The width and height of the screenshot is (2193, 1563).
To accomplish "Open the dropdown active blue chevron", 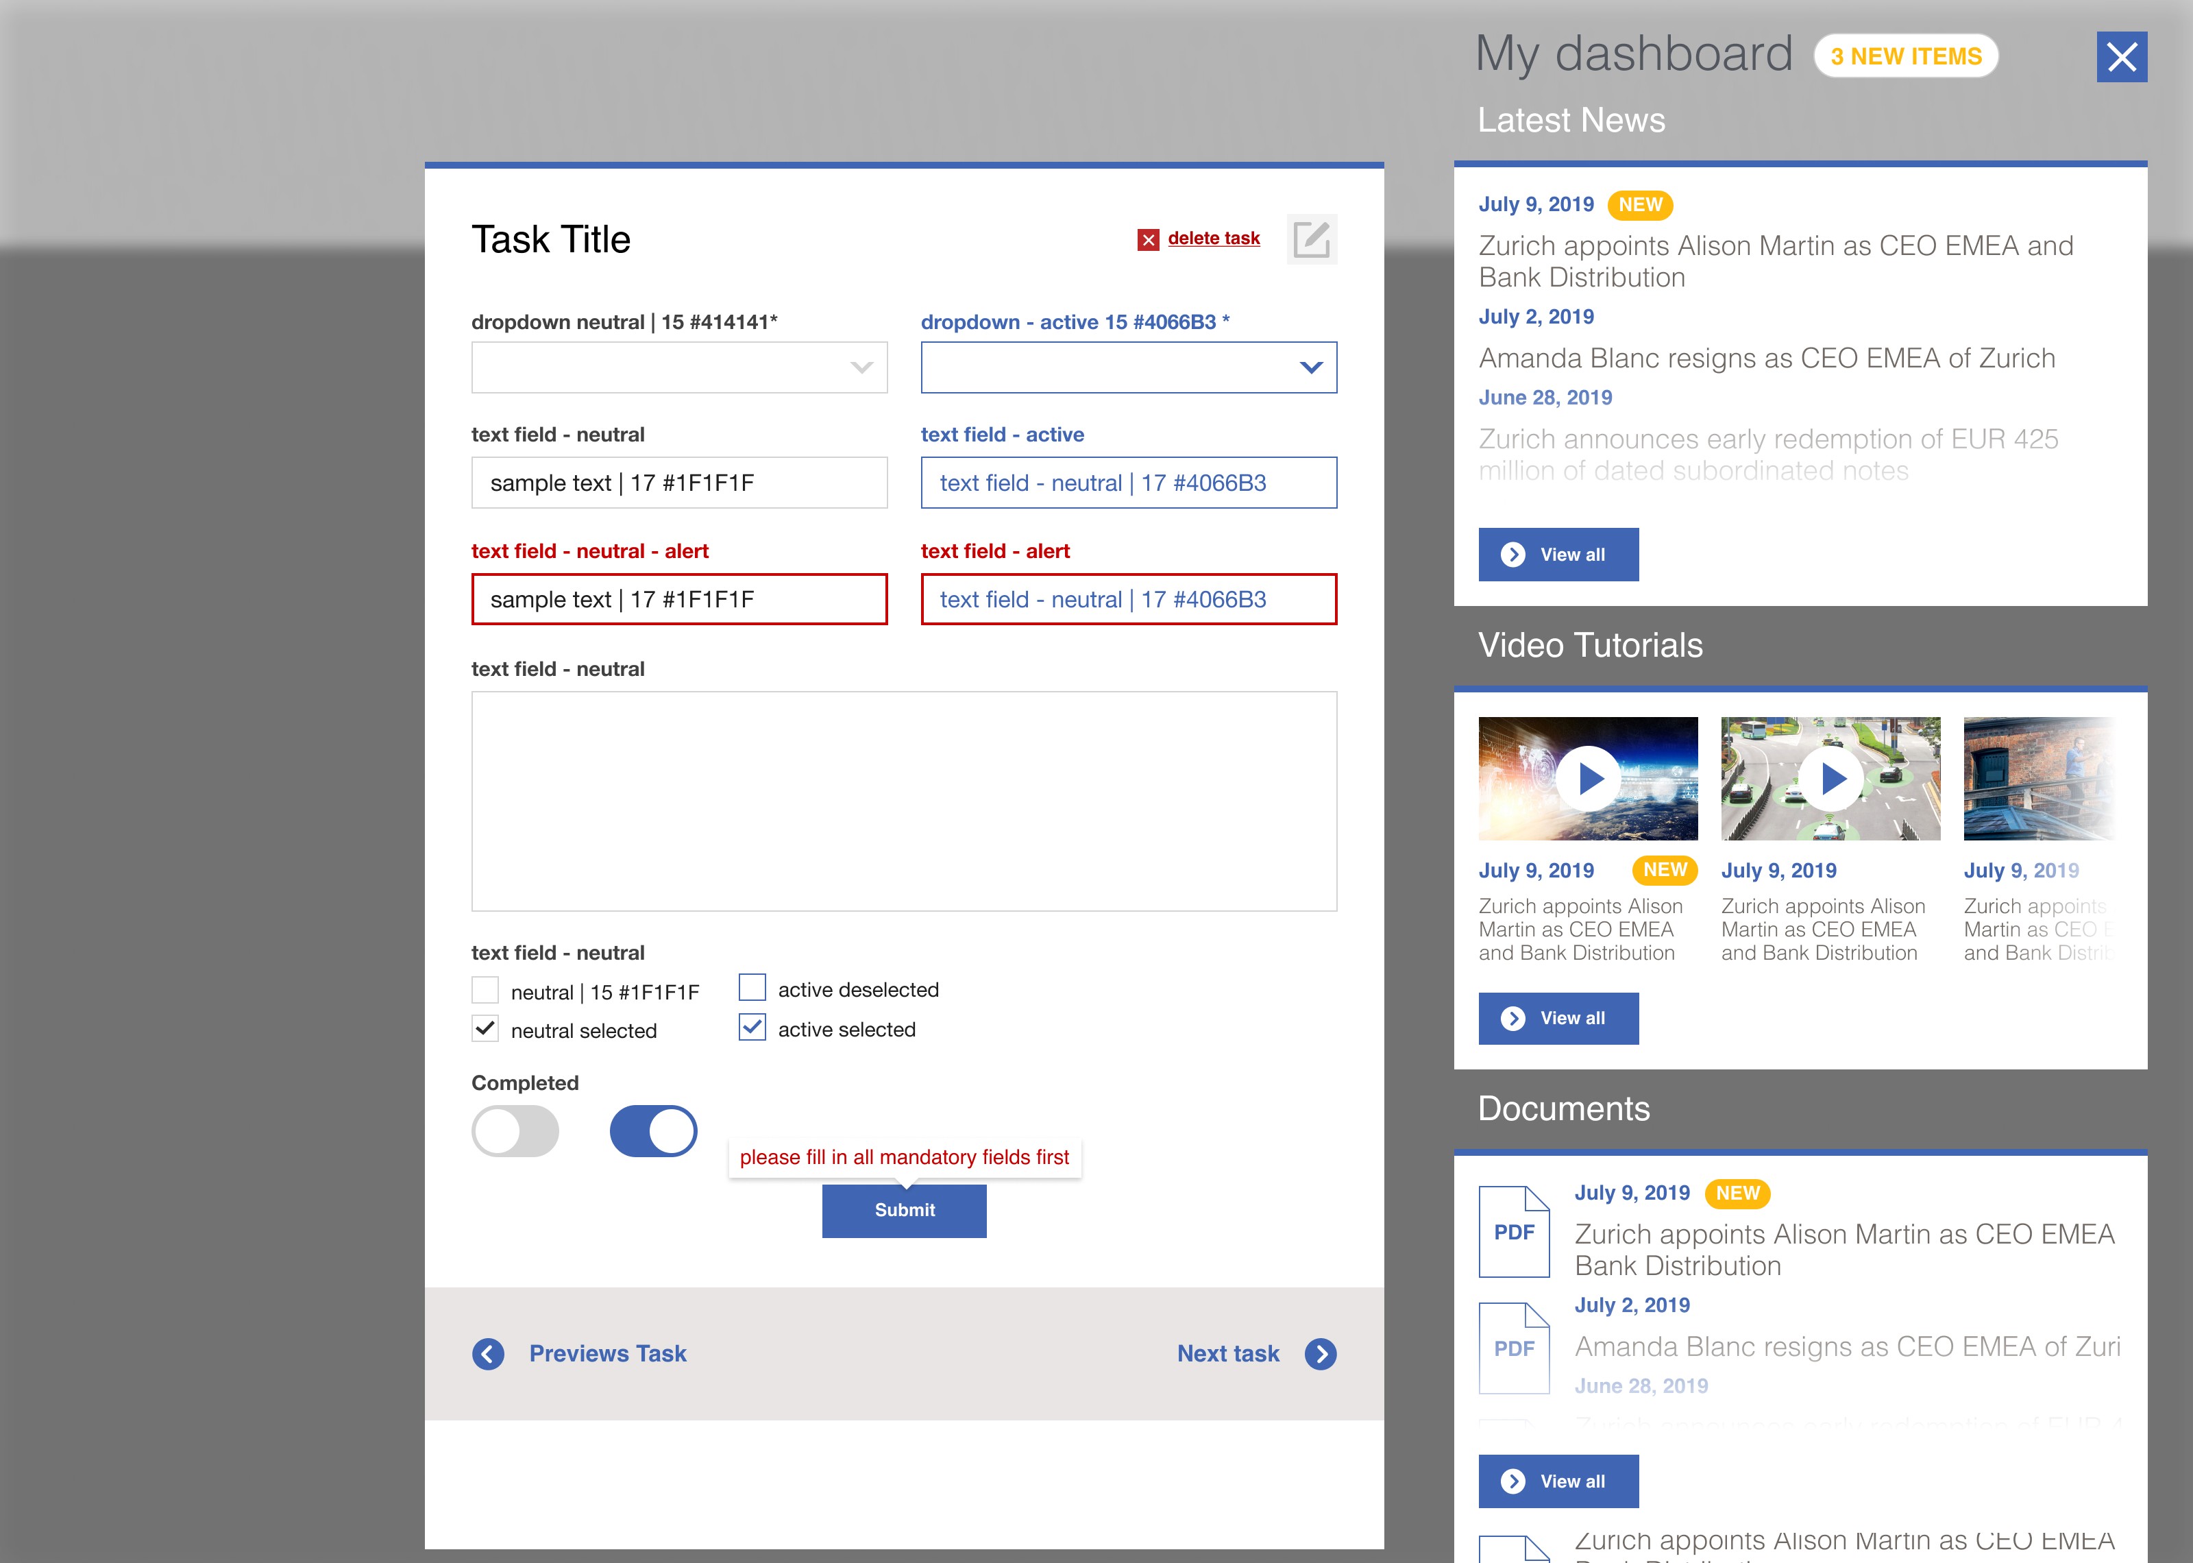I will point(1310,367).
